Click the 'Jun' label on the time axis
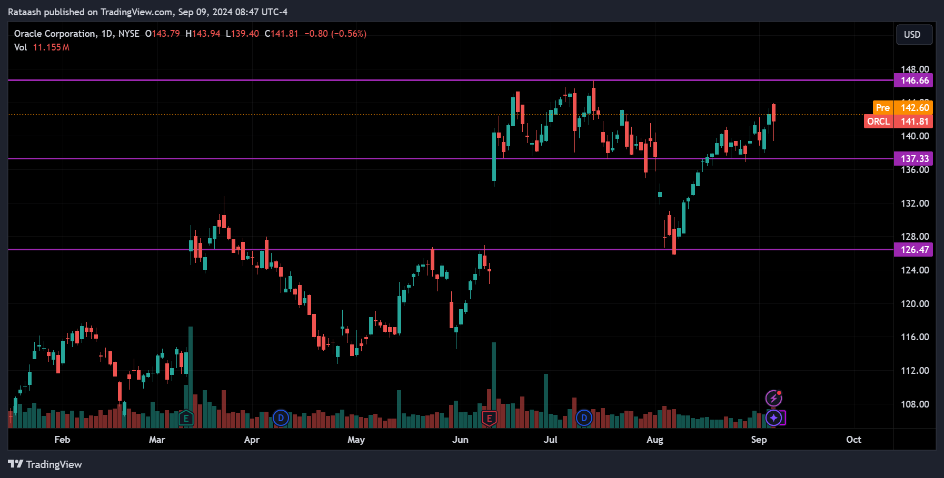Viewport: 944px width, 478px height. coord(460,440)
